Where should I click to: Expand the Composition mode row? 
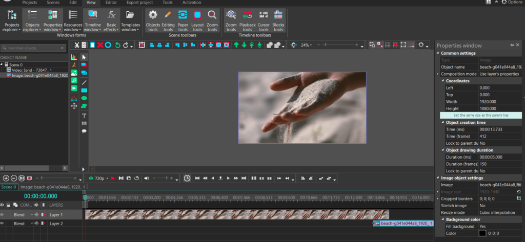pos(438,74)
